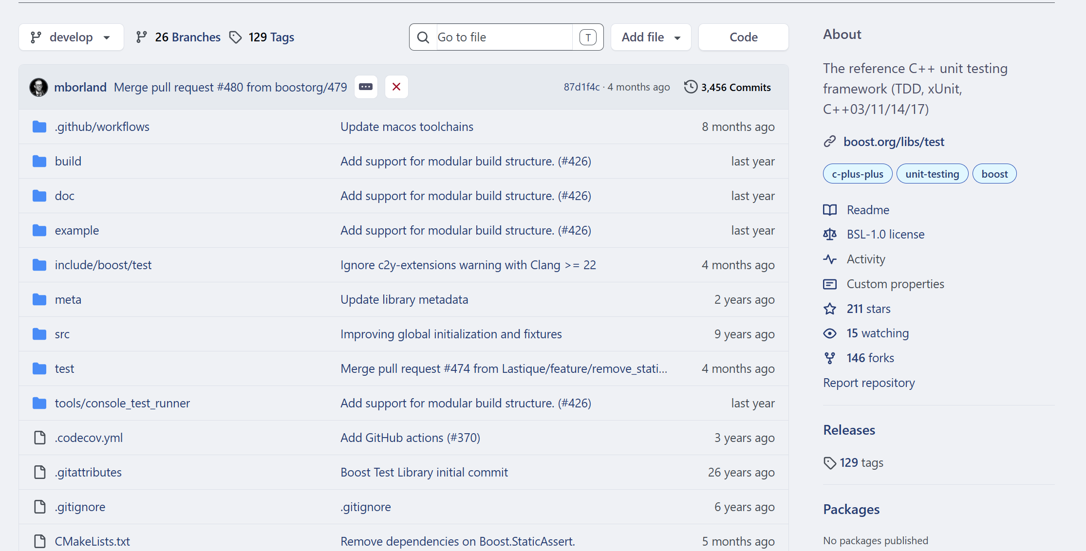View 129 Tags link near branches
1086x551 pixels.
tap(262, 37)
